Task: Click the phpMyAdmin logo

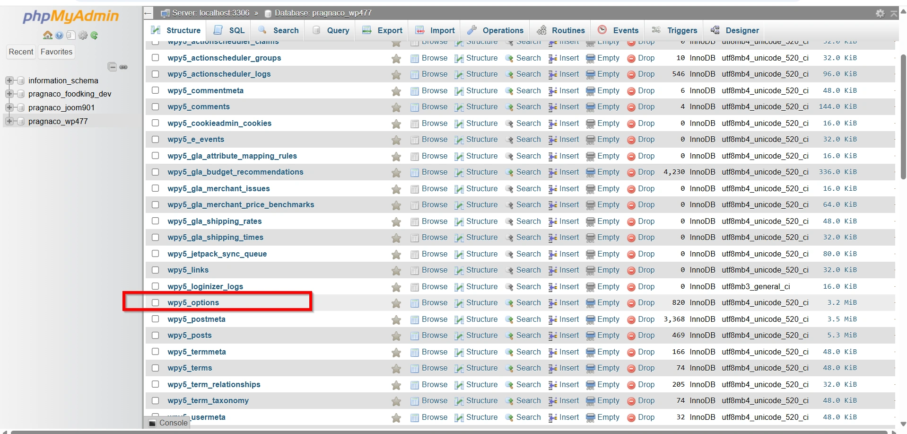Action: click(71, 16)
